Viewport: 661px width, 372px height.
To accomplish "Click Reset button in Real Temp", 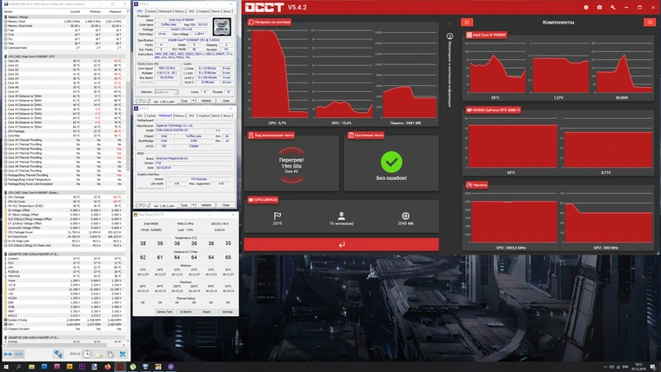I will [x=207, y=312].
